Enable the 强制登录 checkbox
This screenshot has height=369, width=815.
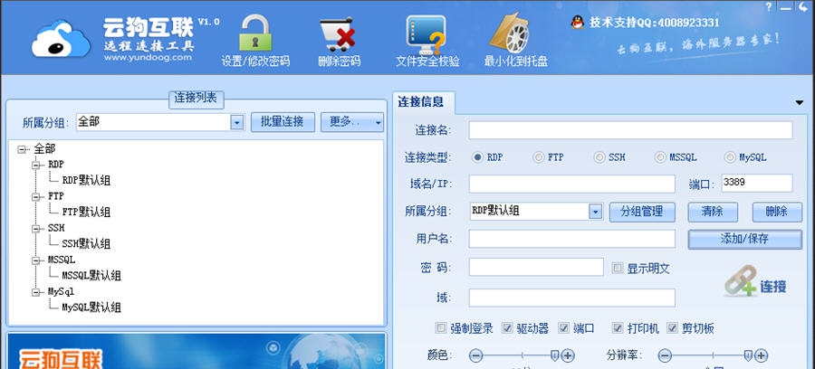pos(441,328)
